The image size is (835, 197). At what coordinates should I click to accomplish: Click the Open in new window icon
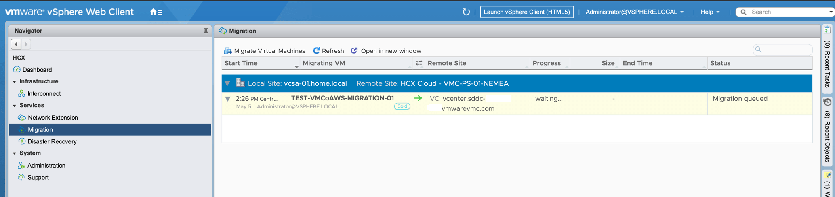354,51
